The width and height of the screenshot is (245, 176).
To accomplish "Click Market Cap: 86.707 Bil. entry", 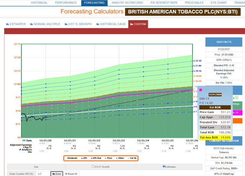I will (224, 158).
